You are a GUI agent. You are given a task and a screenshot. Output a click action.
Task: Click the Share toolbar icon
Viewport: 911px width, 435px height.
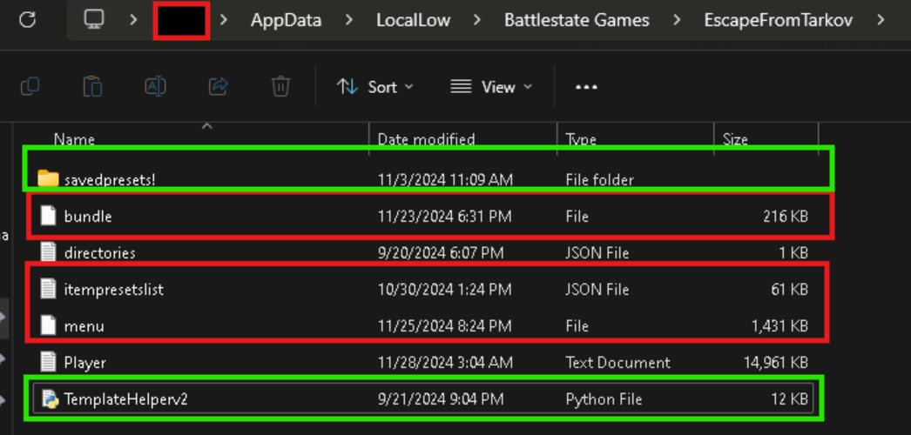(218, 86)
